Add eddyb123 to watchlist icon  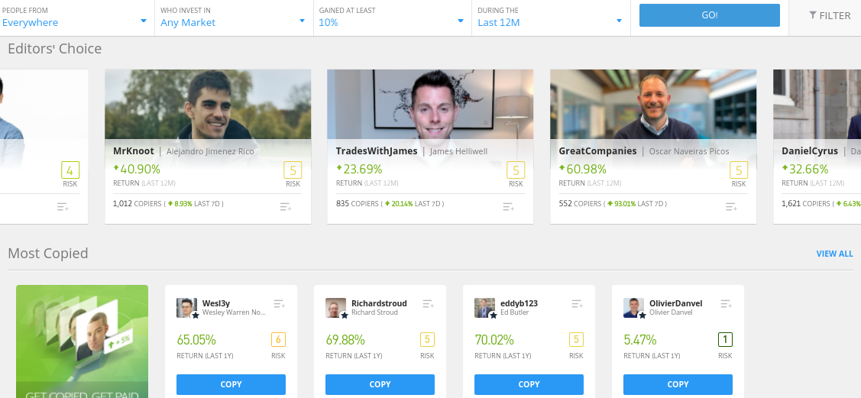tap(577, 303)
